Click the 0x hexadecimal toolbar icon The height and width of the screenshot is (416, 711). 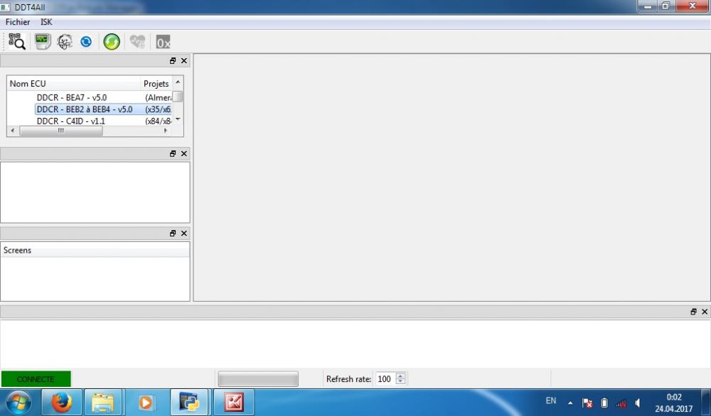[163, 42]
